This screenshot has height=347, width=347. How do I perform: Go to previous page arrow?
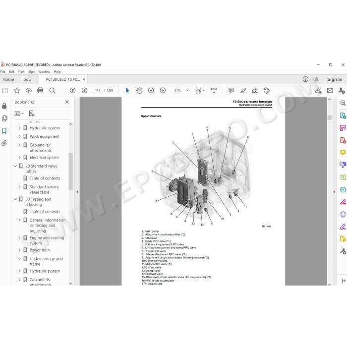[x=72, y=91]
